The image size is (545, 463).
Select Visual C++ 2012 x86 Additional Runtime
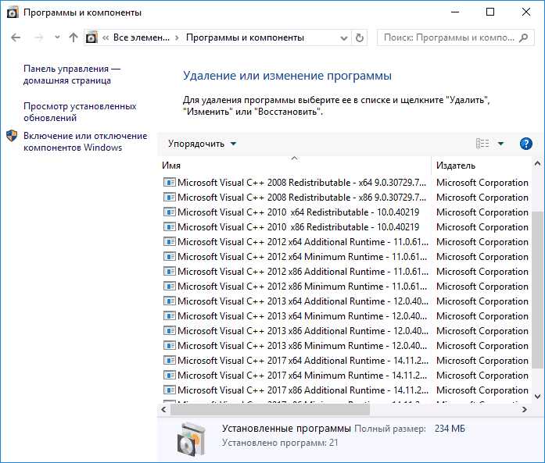[346, 272]
